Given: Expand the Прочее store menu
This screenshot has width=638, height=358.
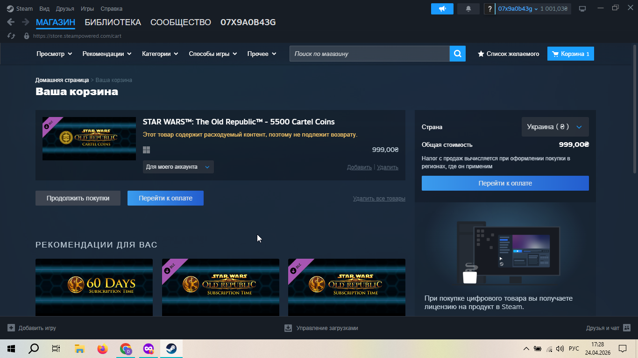Looking at the screenshot, I should point(262,54).
